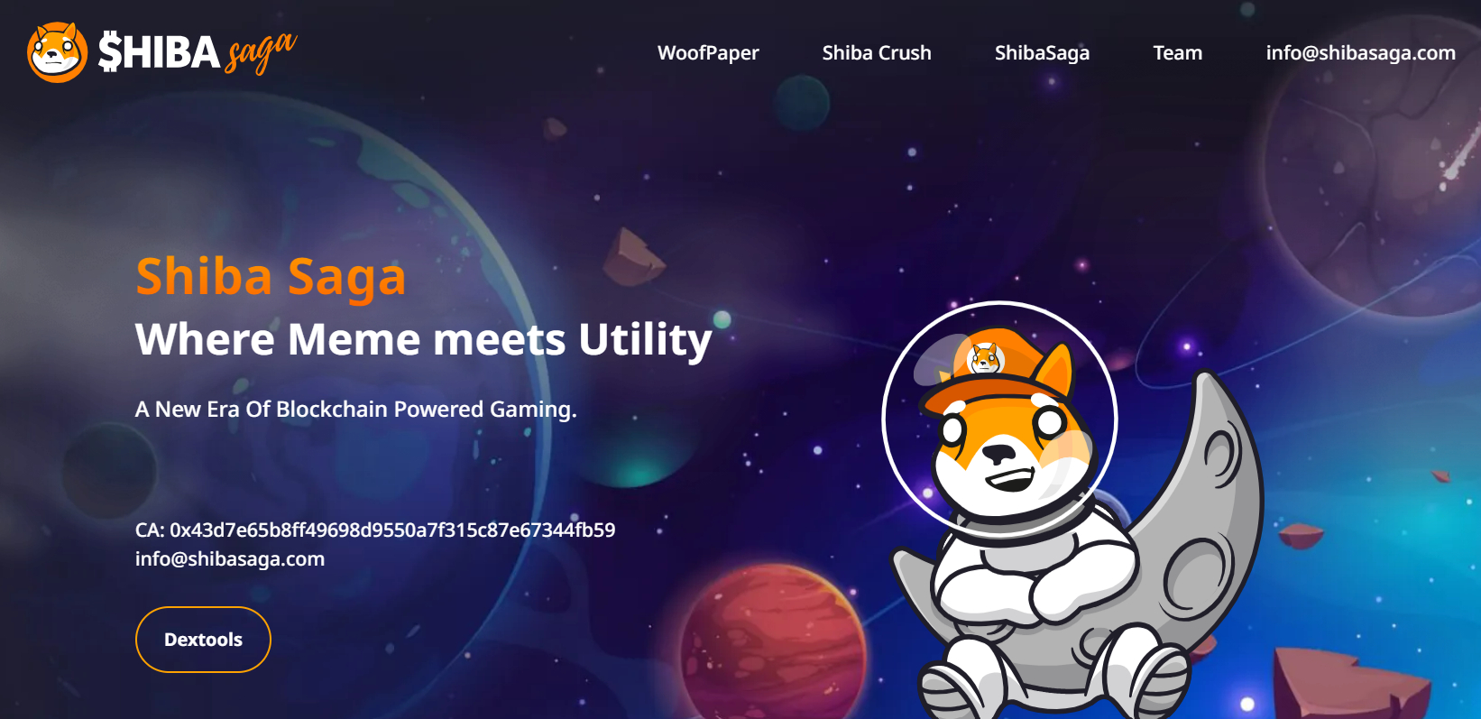
Task: Click the Where Meme meets Utility headline
Action: 424,340
